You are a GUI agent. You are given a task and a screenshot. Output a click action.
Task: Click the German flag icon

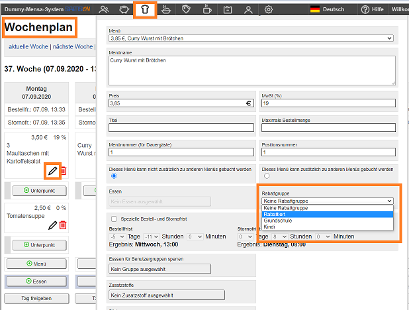[x=315, y=9]
